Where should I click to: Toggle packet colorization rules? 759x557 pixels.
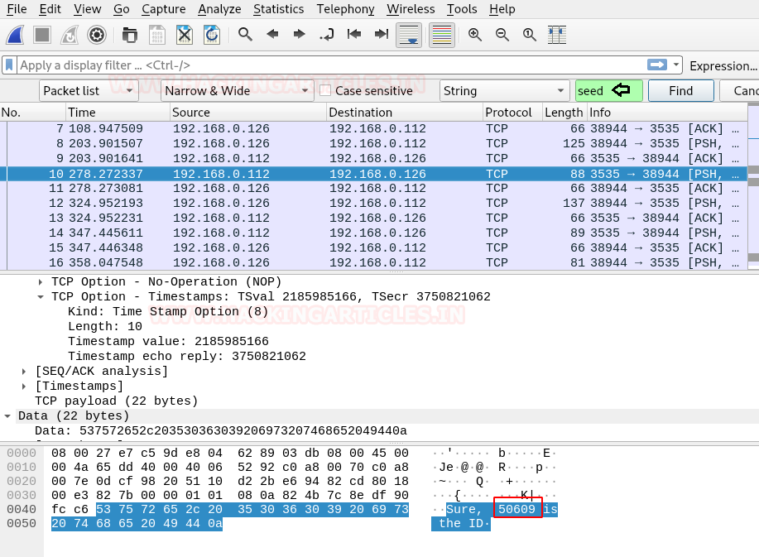[441, 35]
